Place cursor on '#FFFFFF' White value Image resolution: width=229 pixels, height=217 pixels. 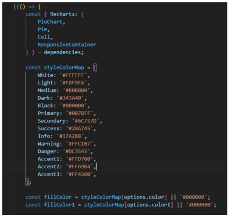click(x=73, y=75)
